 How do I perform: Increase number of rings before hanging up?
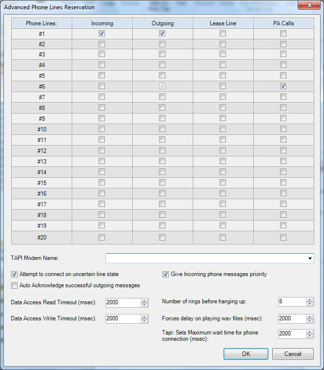point(310,299)
